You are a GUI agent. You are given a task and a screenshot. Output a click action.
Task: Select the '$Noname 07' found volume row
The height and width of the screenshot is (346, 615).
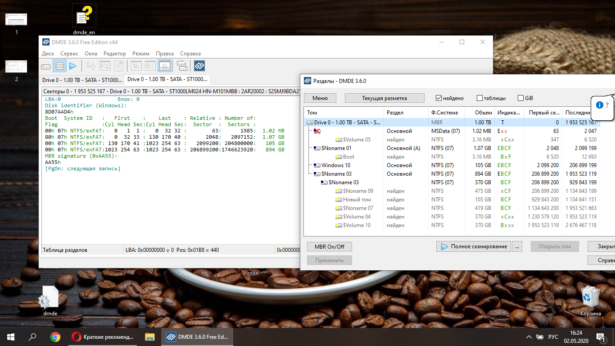coord(452,208)
